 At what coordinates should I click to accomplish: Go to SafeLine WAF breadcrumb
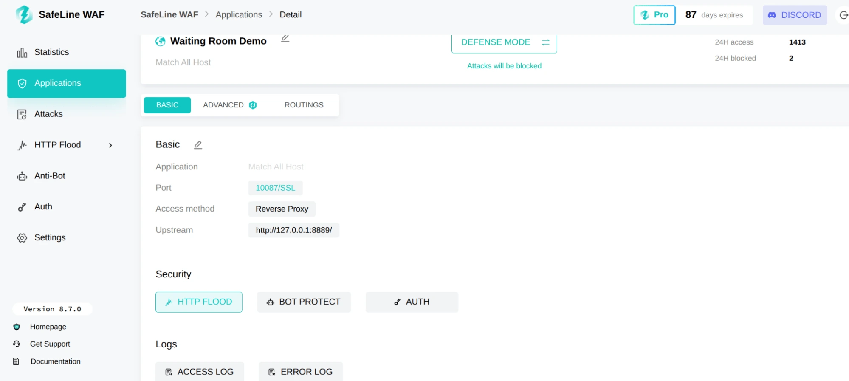point(169,14)
